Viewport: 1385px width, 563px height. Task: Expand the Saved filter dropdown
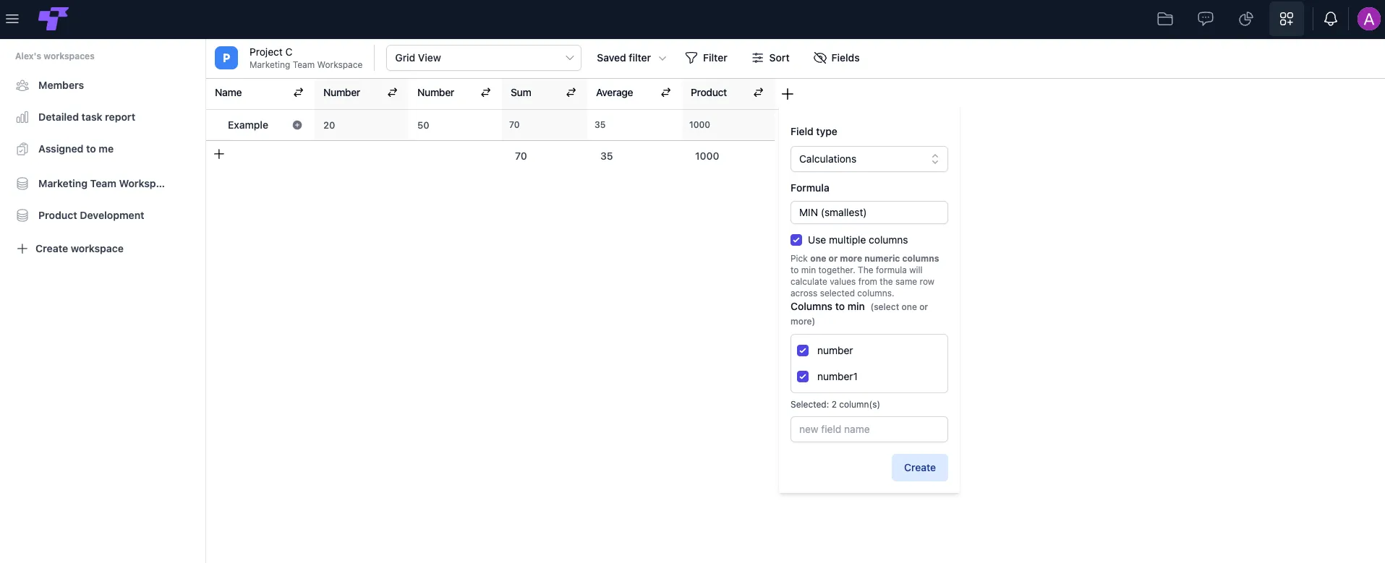[631, 58]
